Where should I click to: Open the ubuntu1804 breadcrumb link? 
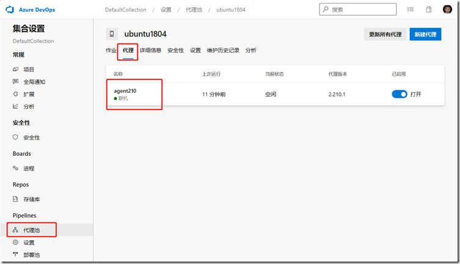tap(231, 10)
